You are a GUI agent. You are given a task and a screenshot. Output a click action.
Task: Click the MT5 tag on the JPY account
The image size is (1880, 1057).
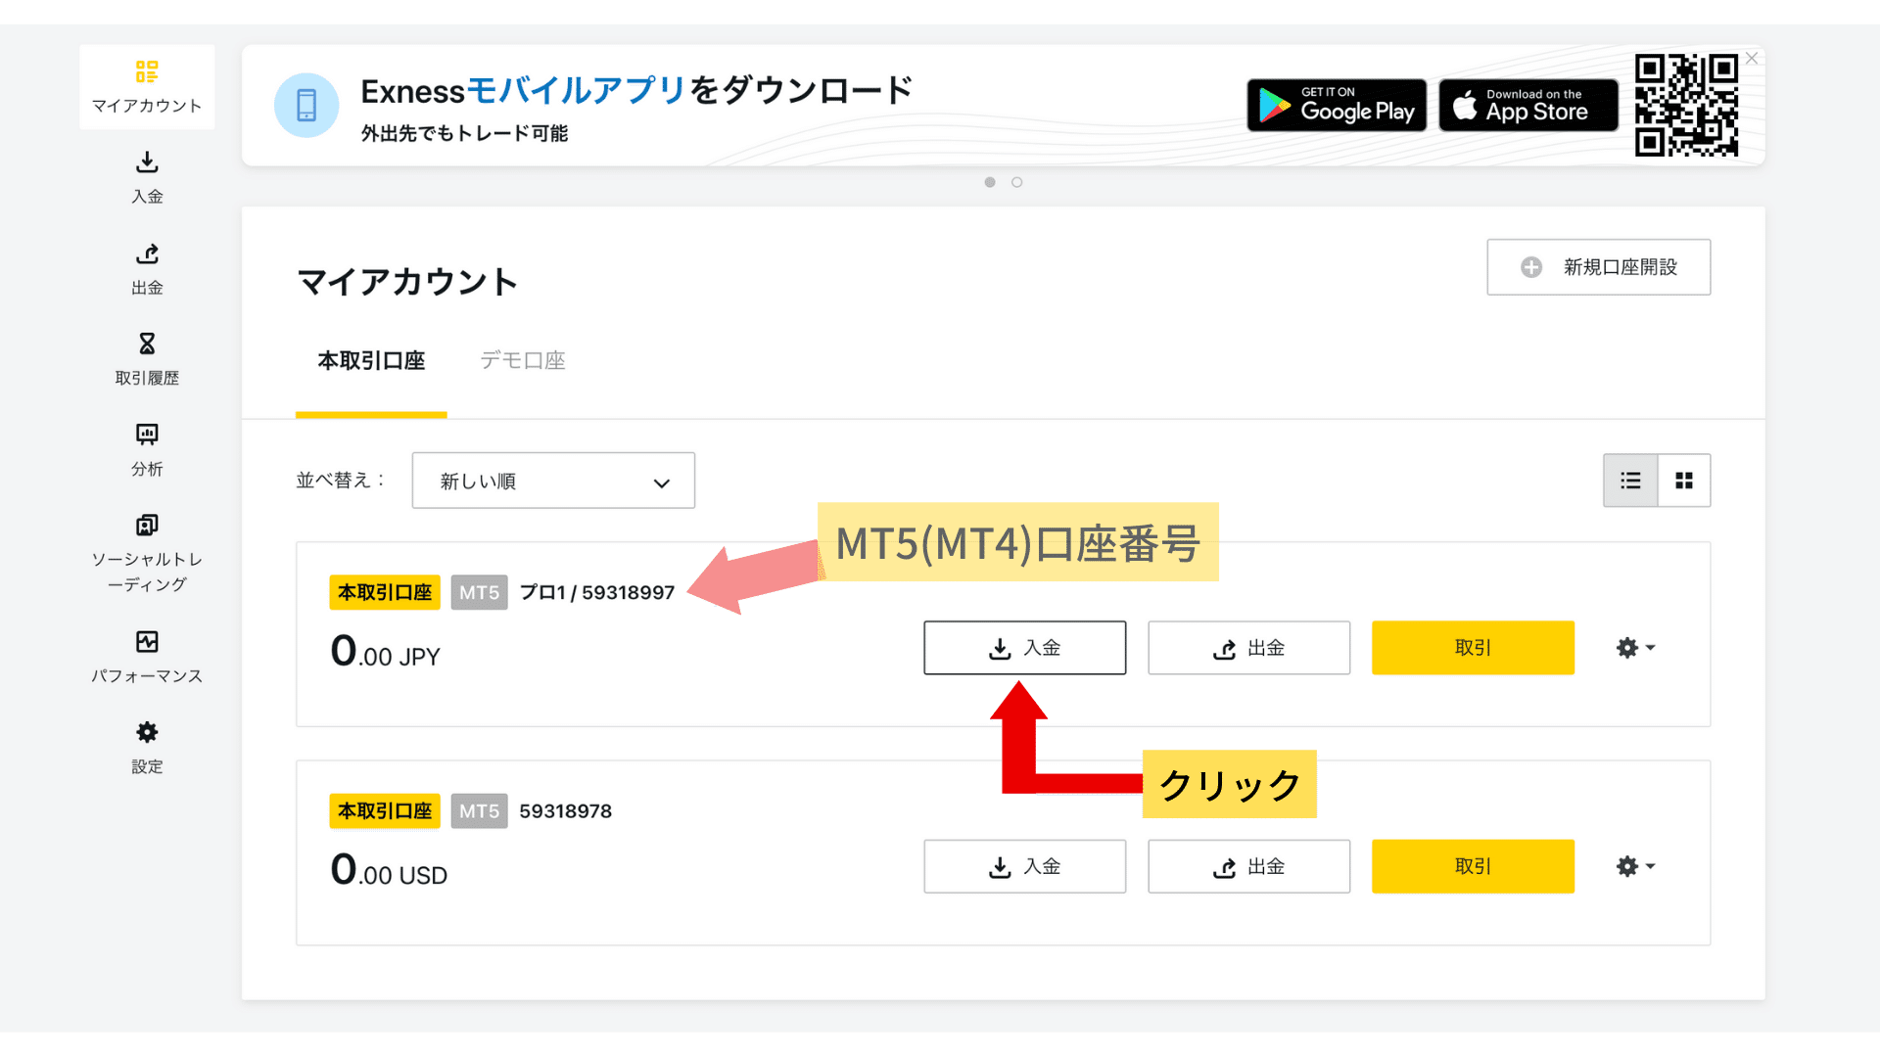479,593
